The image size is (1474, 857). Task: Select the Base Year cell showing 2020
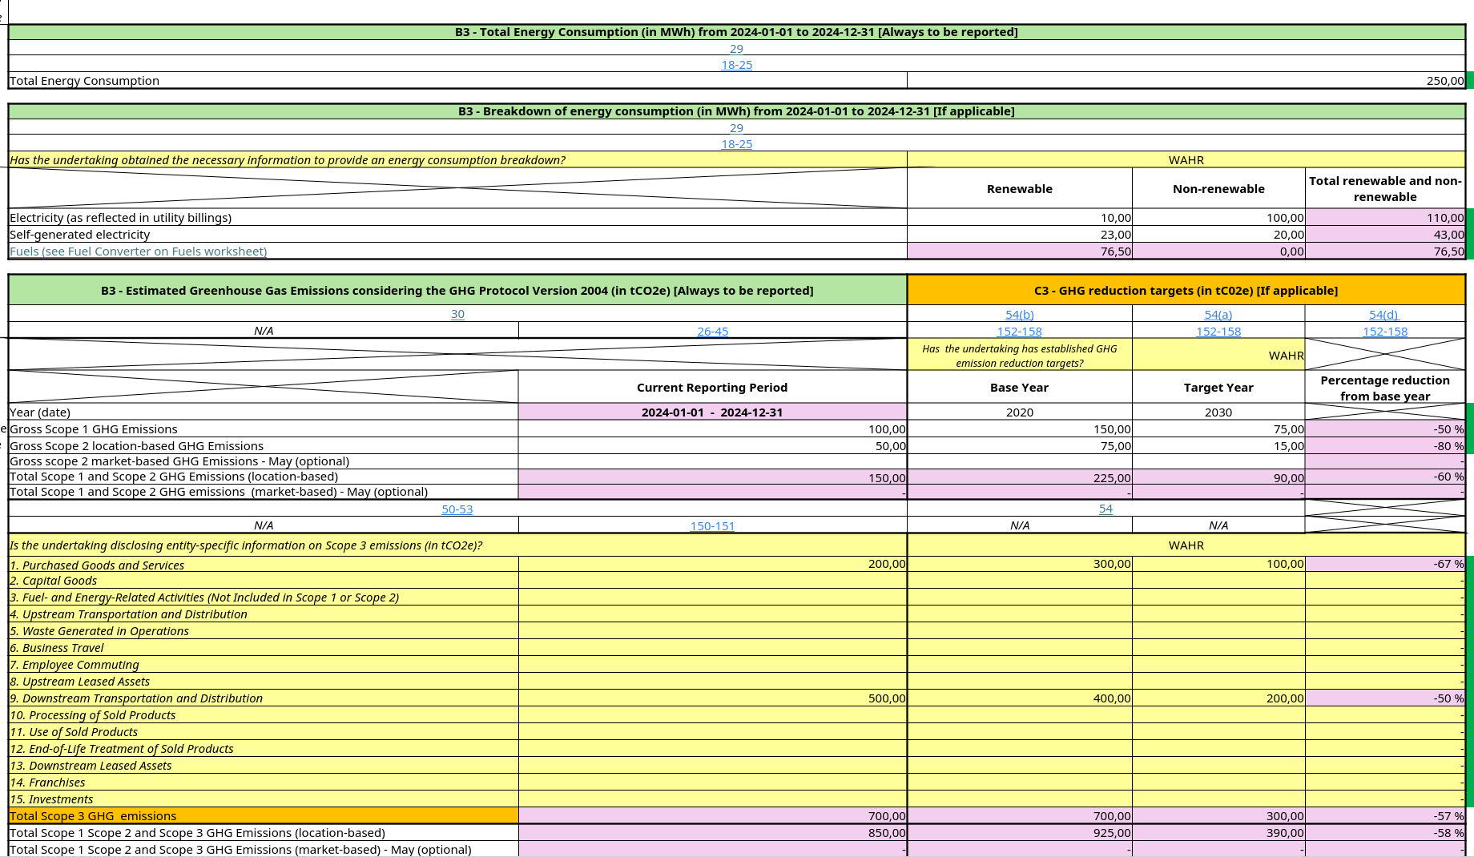pos(1019,412)
